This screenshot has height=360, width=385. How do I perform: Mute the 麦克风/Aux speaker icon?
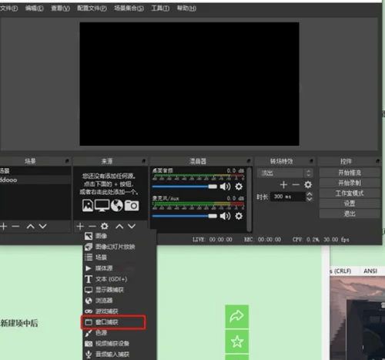225,216
